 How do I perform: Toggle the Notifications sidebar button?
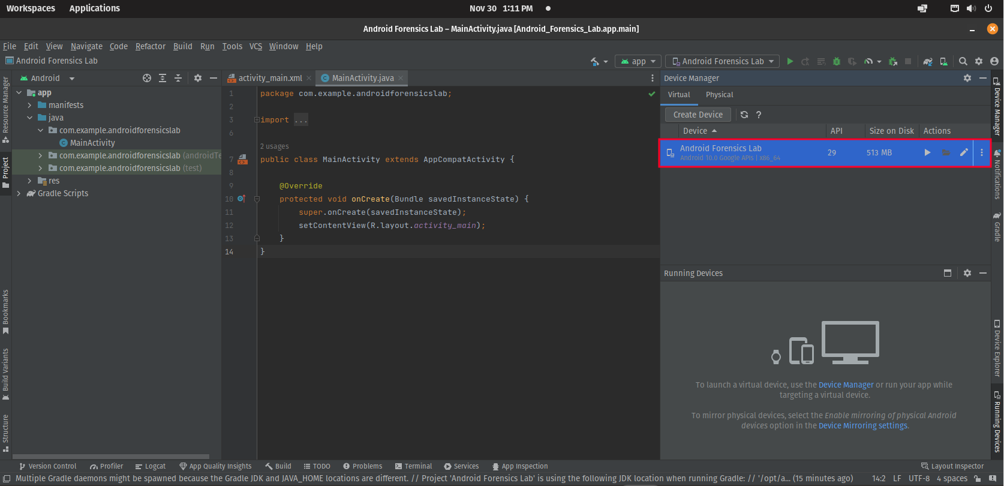[997, 175]
